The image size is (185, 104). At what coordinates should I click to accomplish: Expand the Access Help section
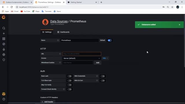[x=105, y=58]
